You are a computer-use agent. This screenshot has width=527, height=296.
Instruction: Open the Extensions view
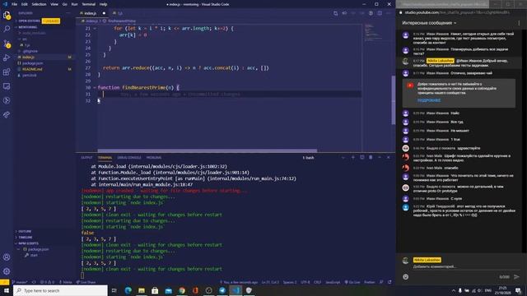(7, 72)
